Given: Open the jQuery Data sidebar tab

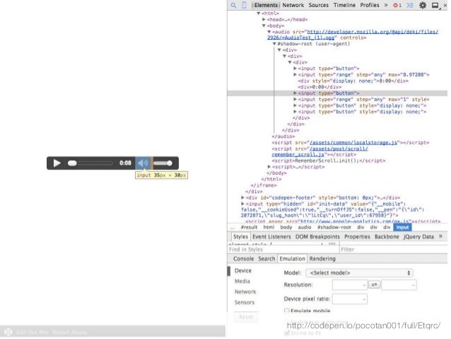Looking at the screenshot, I should (x=418, y=236).
